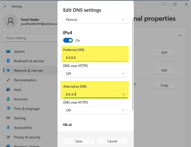
Task: Click the Preferred DNS input field
Action: 95,58
